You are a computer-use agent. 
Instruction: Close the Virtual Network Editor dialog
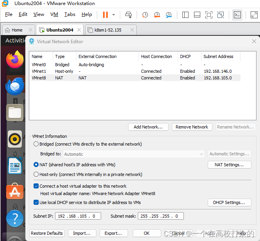pos(254,41)
